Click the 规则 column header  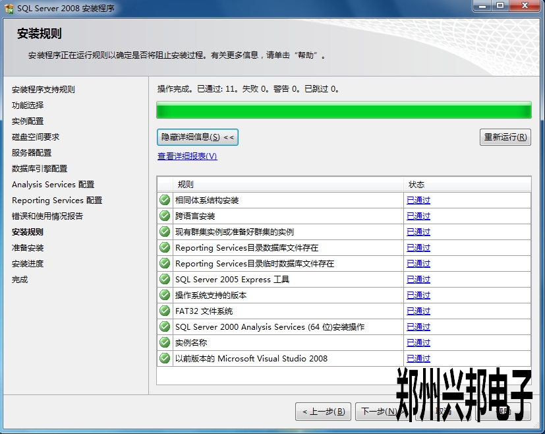(288, 184)
